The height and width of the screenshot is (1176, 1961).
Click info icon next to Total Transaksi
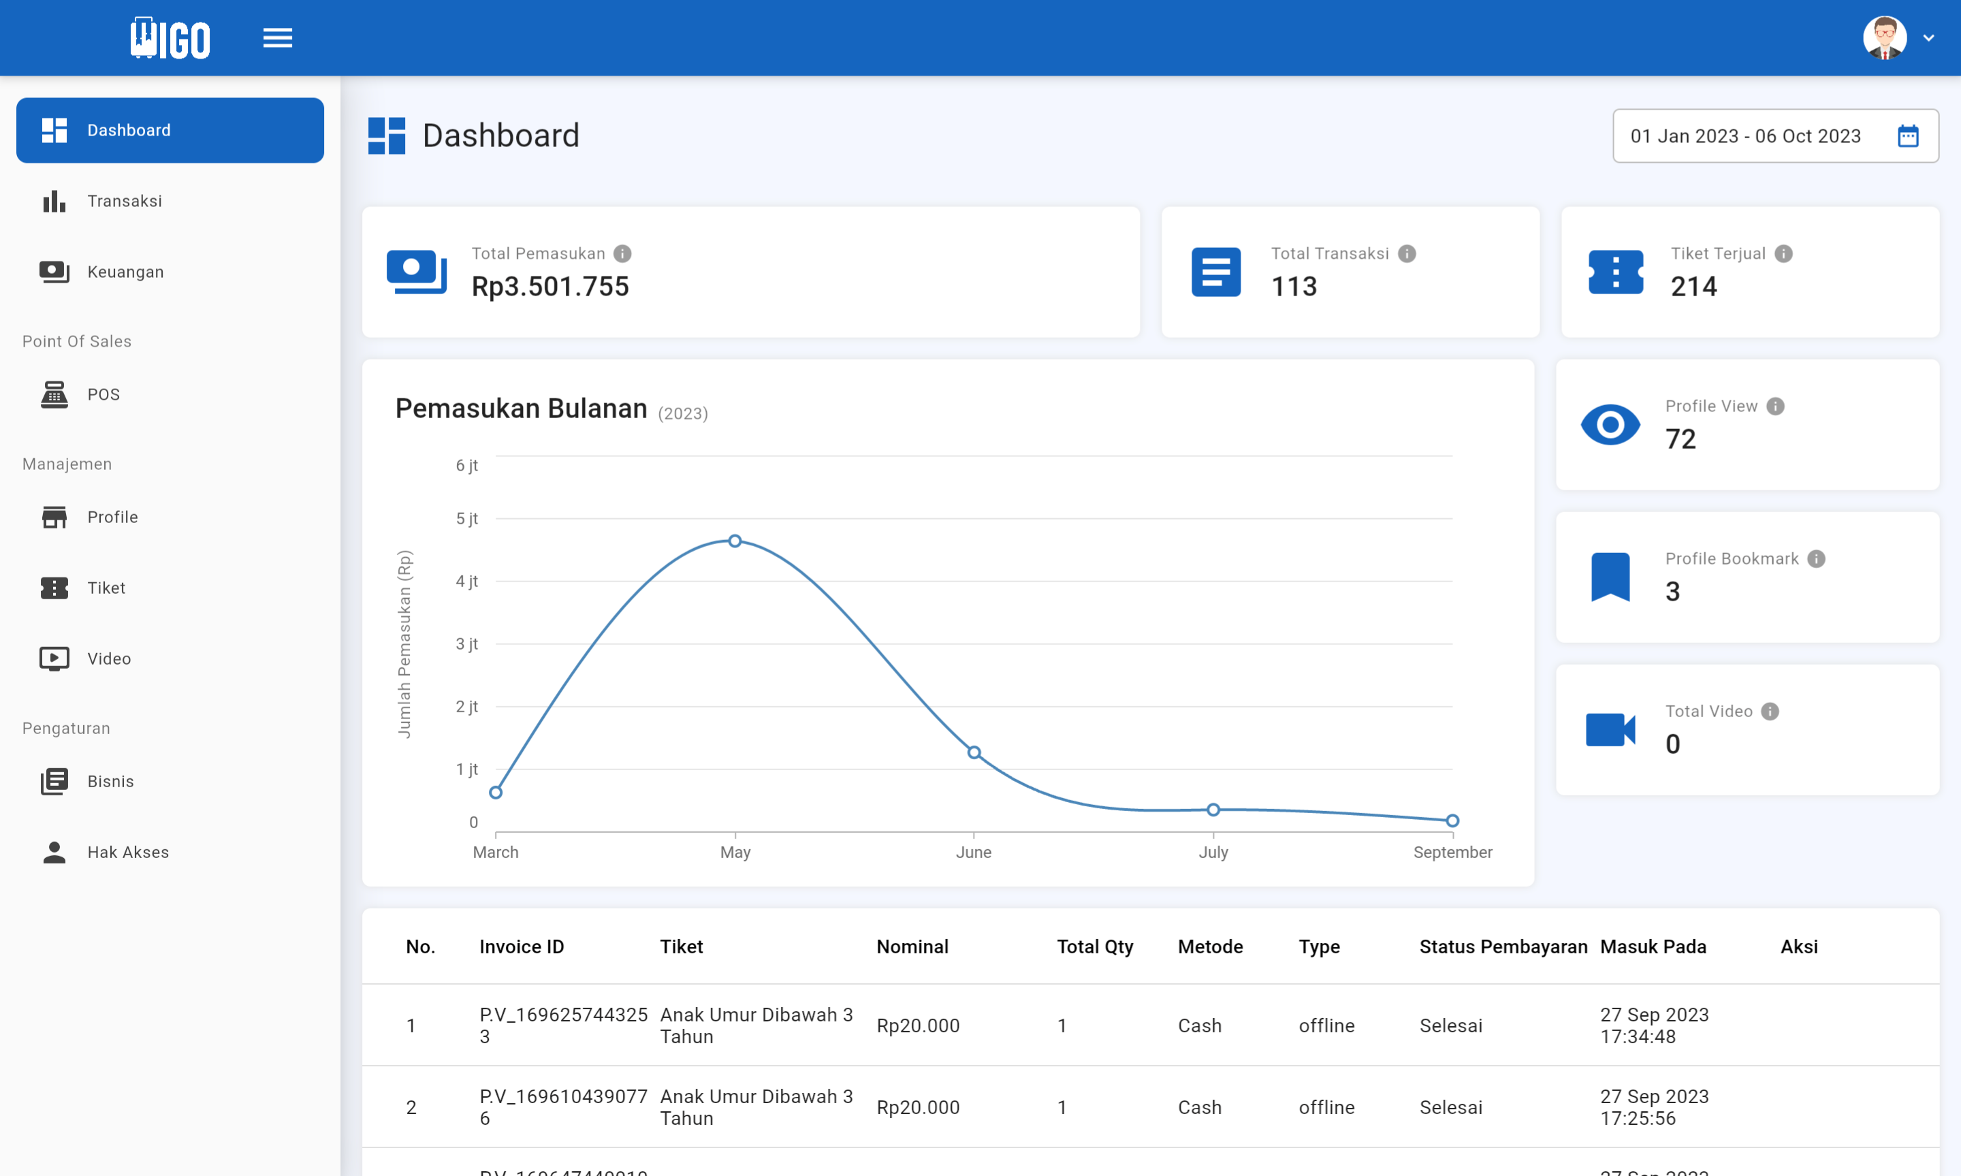pos(1406,253)
